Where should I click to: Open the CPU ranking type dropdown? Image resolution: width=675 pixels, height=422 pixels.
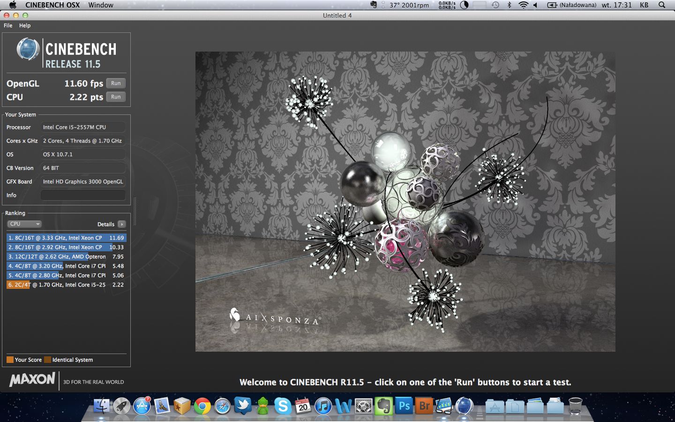[x=24, y=224]
